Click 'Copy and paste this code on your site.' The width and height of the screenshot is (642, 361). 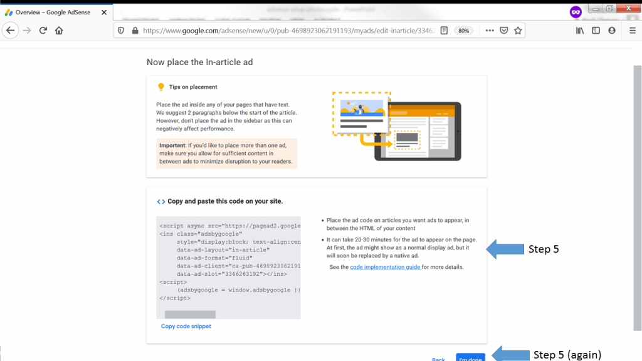coord(225,201)
